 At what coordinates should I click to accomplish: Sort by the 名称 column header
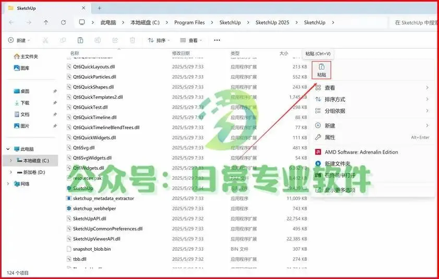[75, 53]
